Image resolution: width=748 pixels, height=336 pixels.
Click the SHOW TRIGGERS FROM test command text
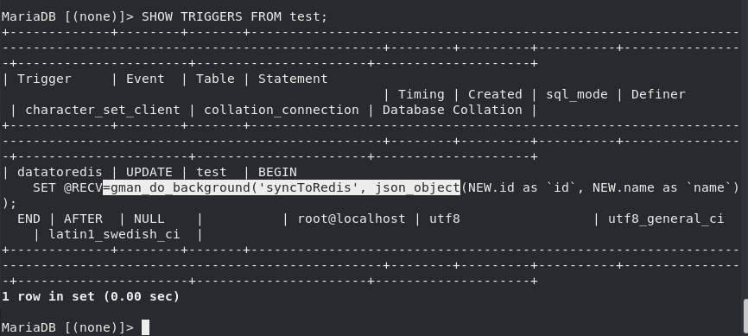(234, 16)
